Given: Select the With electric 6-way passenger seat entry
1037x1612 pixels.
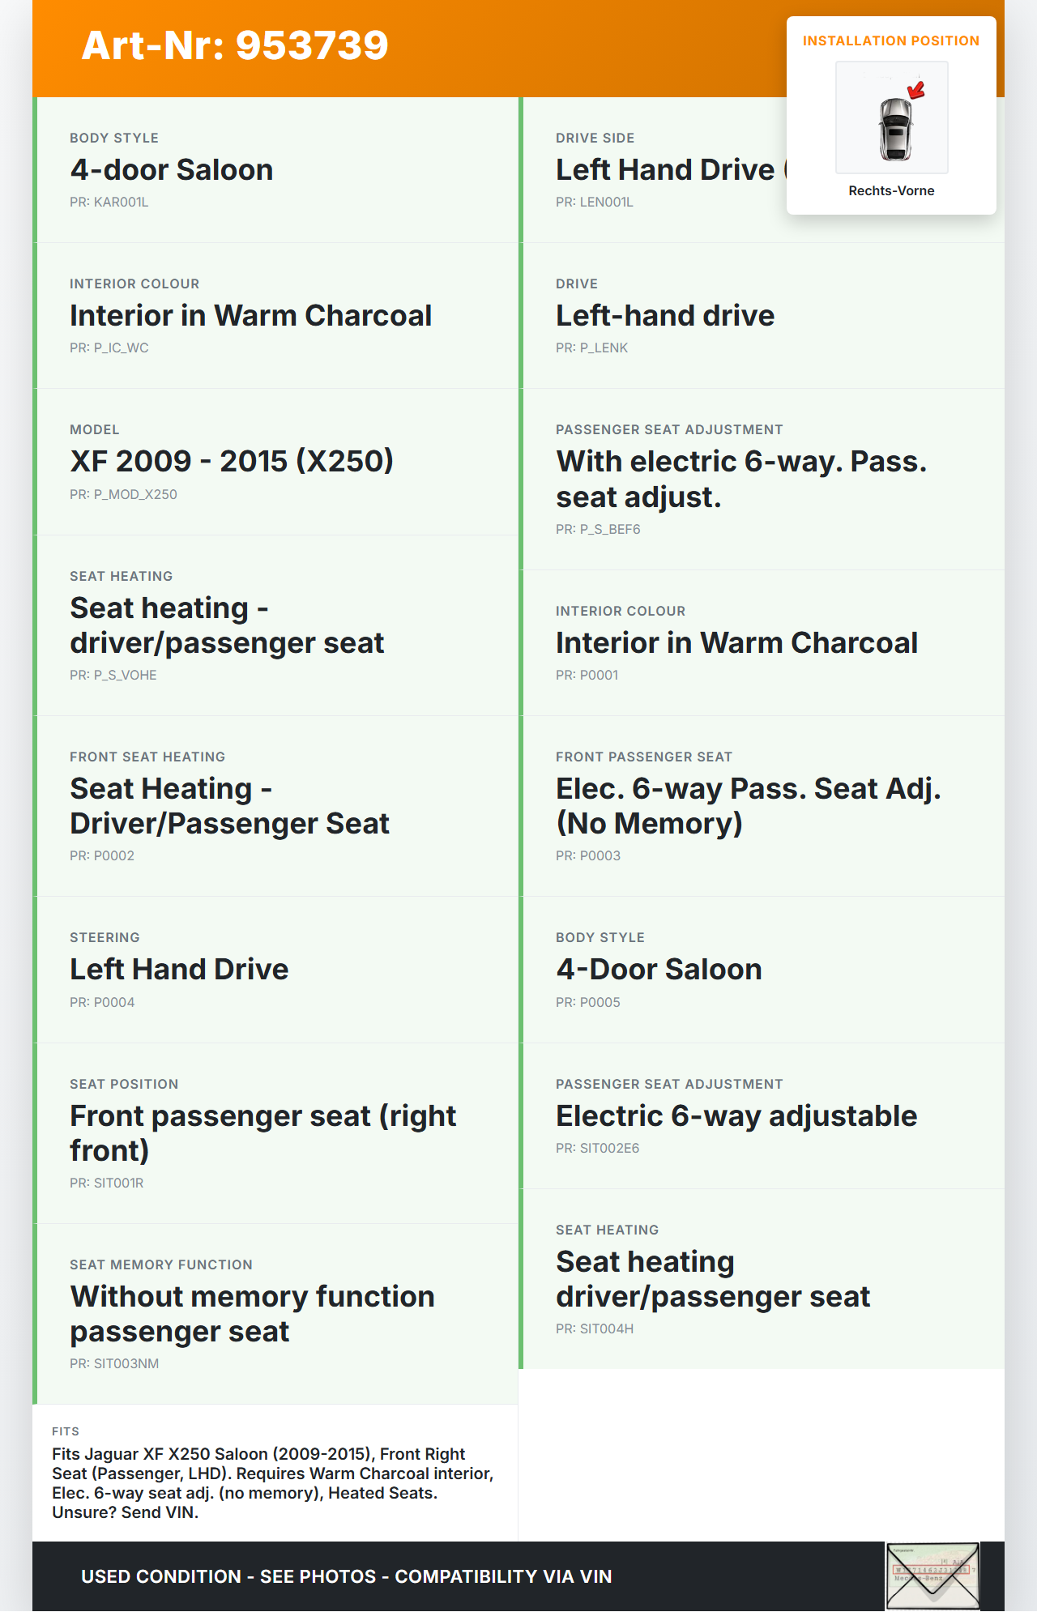Looking at the screenshot, I should (740, 479).
